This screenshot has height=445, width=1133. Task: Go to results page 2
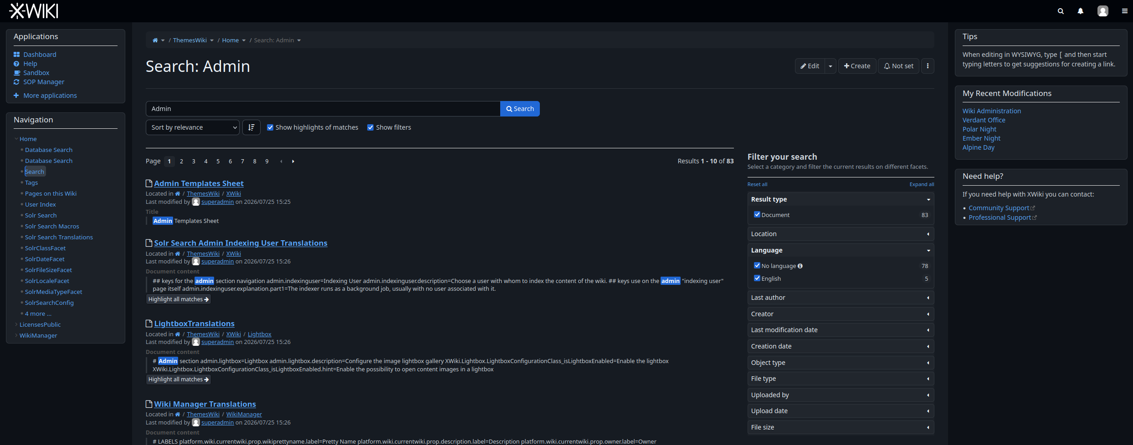181,162
